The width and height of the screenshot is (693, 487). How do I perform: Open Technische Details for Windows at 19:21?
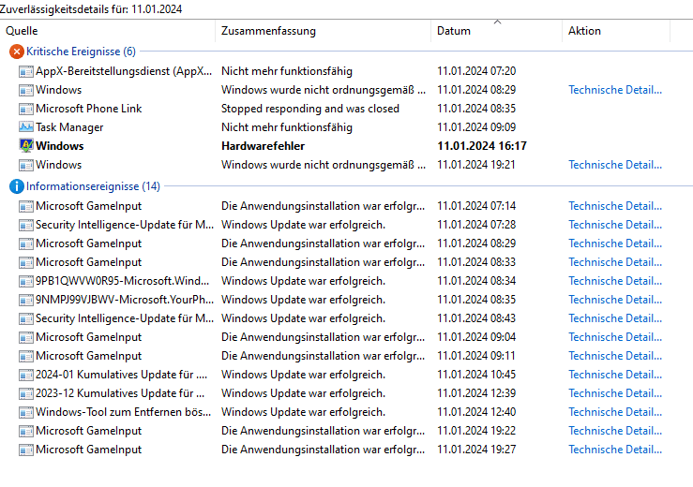615,165
